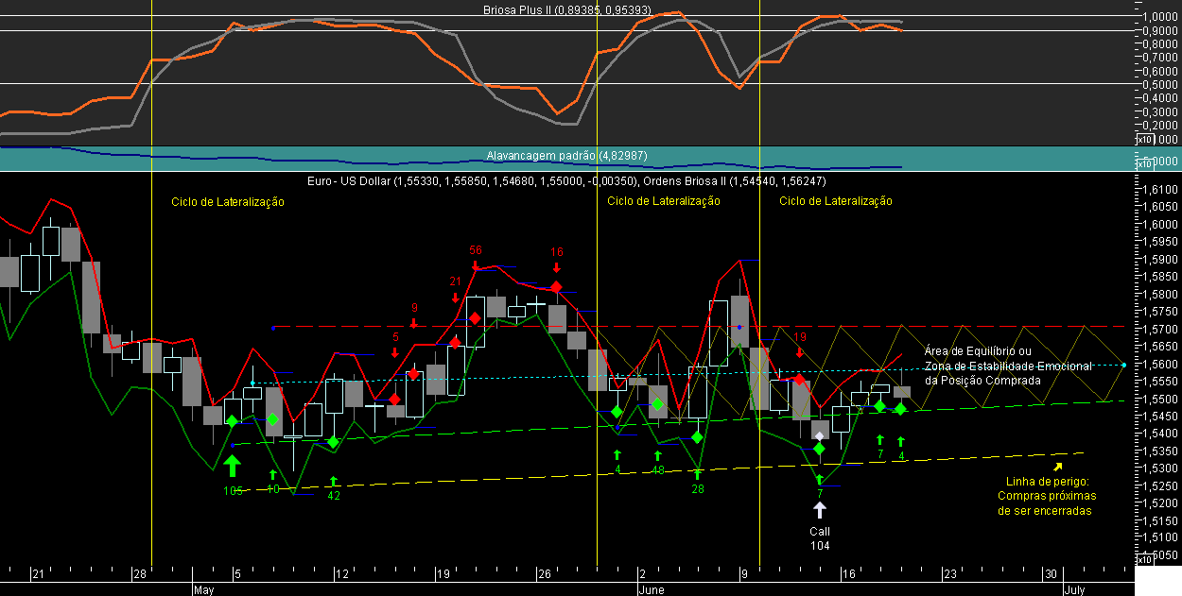The image size is (1182, 596).
Task: Click the 'June' month label on the time axis
Action: tap(652, 589)
